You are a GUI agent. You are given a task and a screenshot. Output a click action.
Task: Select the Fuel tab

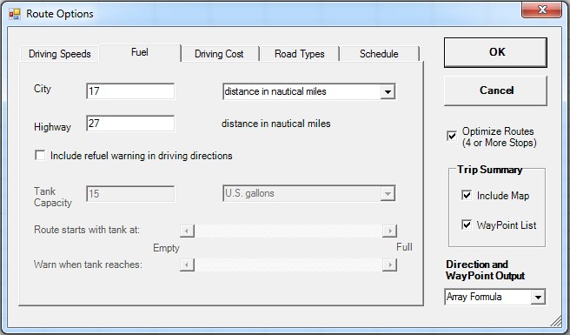point(140,52)
